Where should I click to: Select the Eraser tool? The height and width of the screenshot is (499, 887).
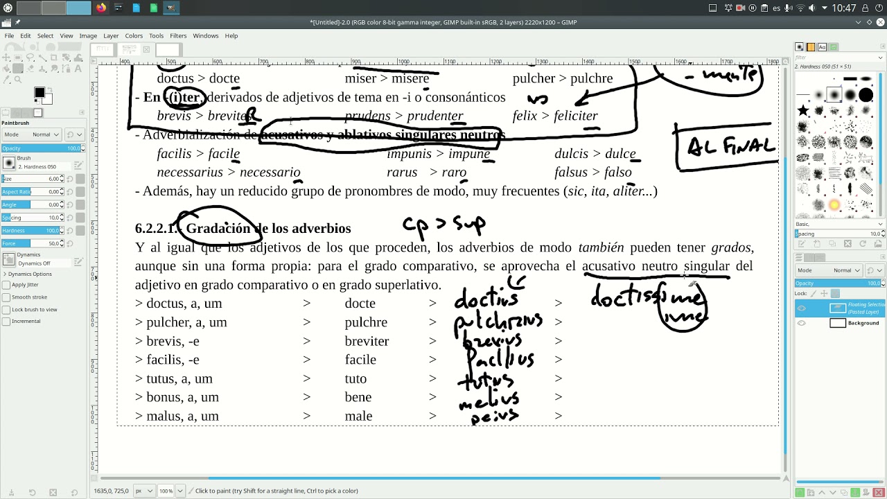30,69
